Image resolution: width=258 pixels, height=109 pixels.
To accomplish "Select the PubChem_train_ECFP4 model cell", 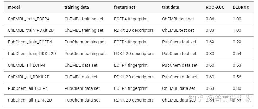I will point(30,42).
